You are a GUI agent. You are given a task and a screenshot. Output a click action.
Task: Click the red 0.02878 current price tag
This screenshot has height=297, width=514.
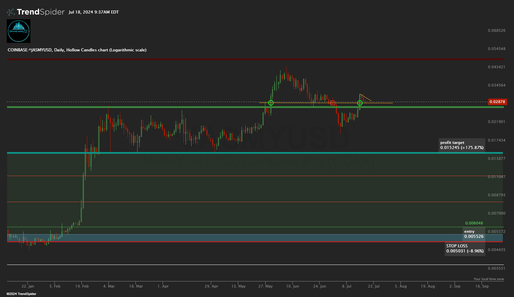pos(497,102)
